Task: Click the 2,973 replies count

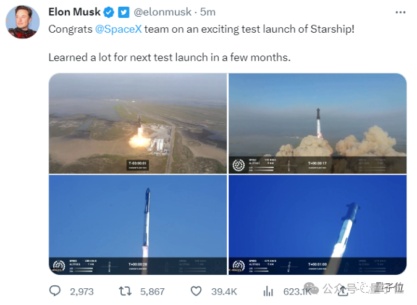Action: 82,291
